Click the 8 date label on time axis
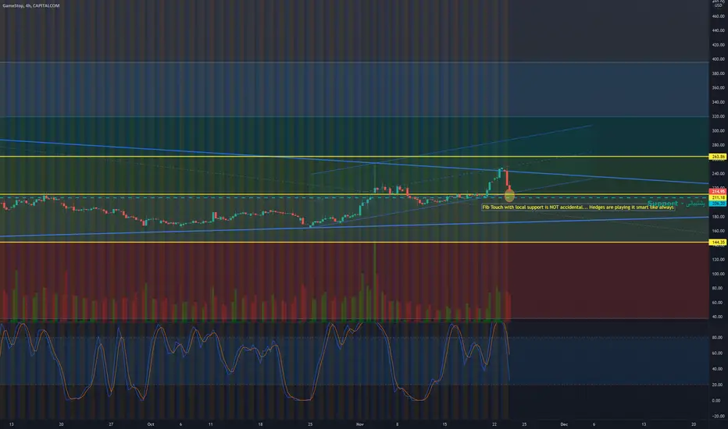The image size is (728, 429). click(x=397, y=424)
